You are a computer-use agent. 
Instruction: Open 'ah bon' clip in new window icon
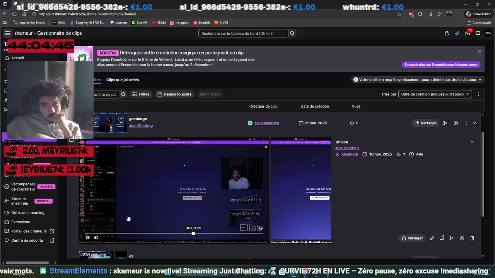tap(442, 238)
